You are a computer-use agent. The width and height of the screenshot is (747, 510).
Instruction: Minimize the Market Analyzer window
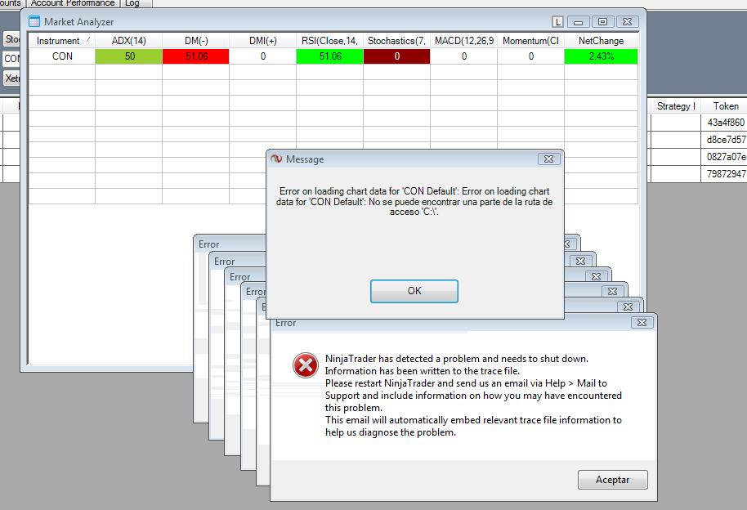(578, 22)
